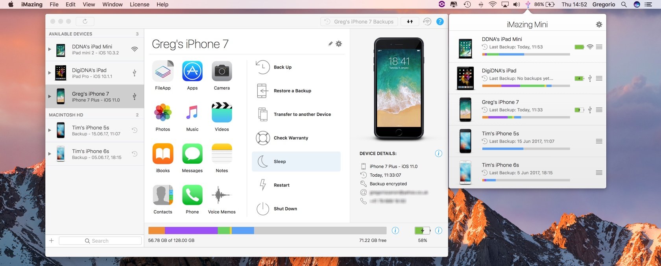Click the Gregorio user name in the menu bar
The height and width of the screenshot is (266, 661).
pyautogui.click(x=604, y=4)
